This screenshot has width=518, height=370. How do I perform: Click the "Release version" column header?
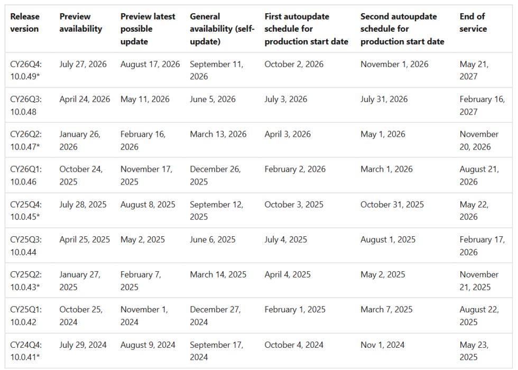tap(25, 23)
